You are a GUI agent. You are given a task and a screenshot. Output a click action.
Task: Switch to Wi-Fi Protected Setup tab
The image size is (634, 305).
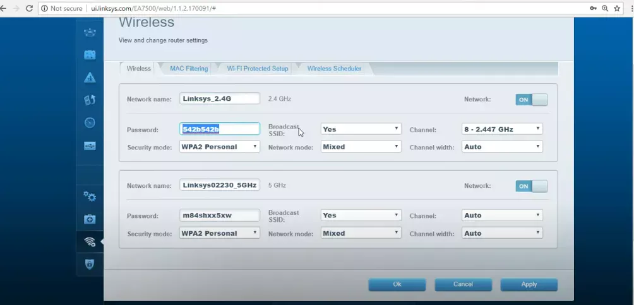click(257, 69)
